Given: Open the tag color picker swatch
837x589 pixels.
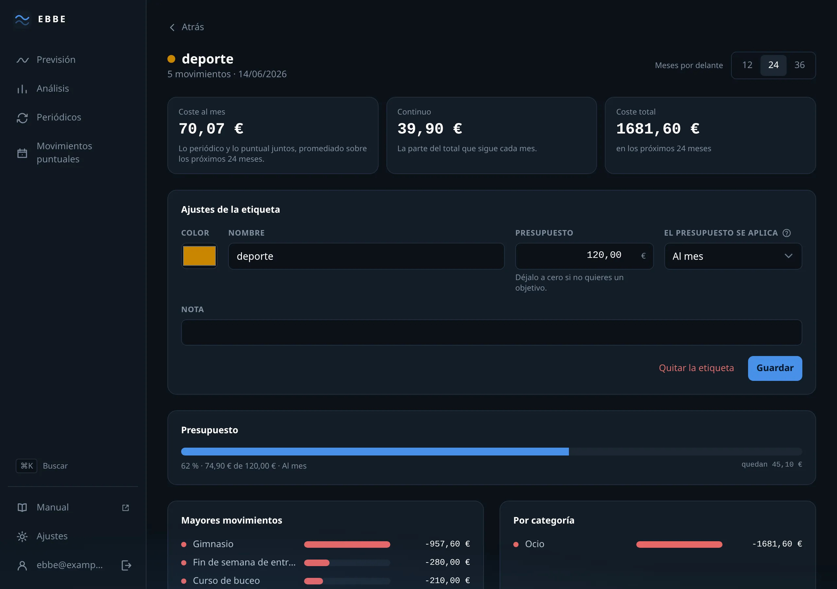Looking at the screenshot, I should [199, 256].
